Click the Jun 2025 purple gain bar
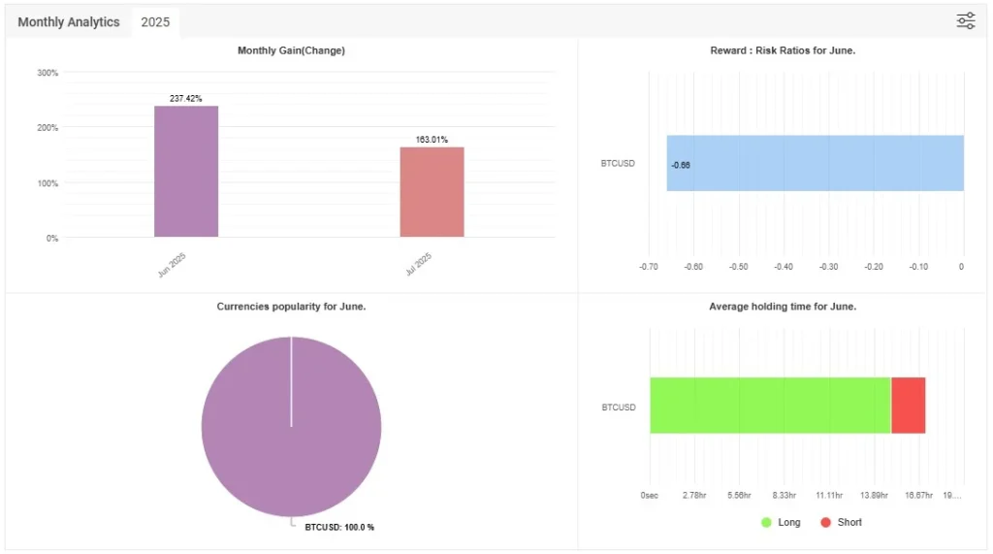 186,171
